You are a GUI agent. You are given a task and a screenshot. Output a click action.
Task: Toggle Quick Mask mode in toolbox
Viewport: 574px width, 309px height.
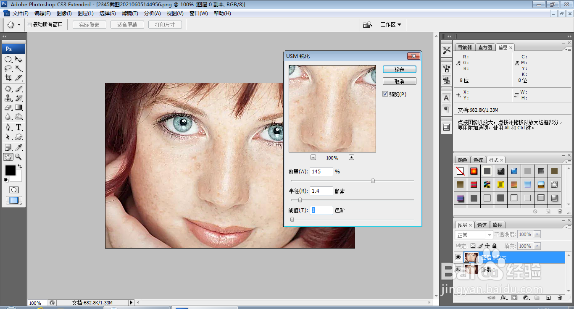point(13,190)
